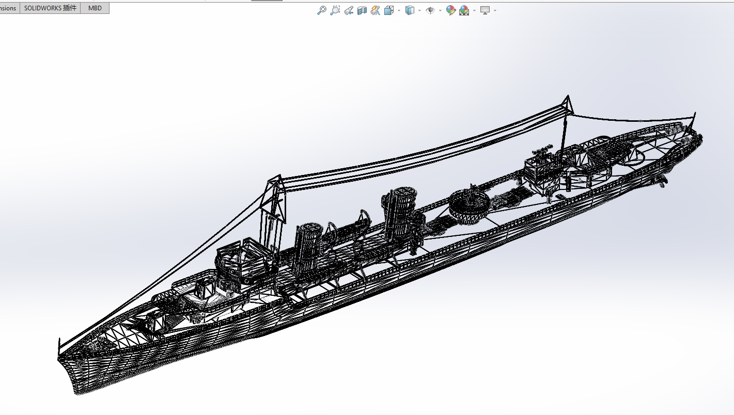Return to the Previous View

point(349,10)
